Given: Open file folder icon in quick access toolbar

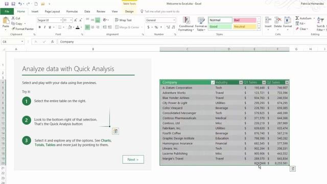Looking at the screenshot, I should coord(43,4).
